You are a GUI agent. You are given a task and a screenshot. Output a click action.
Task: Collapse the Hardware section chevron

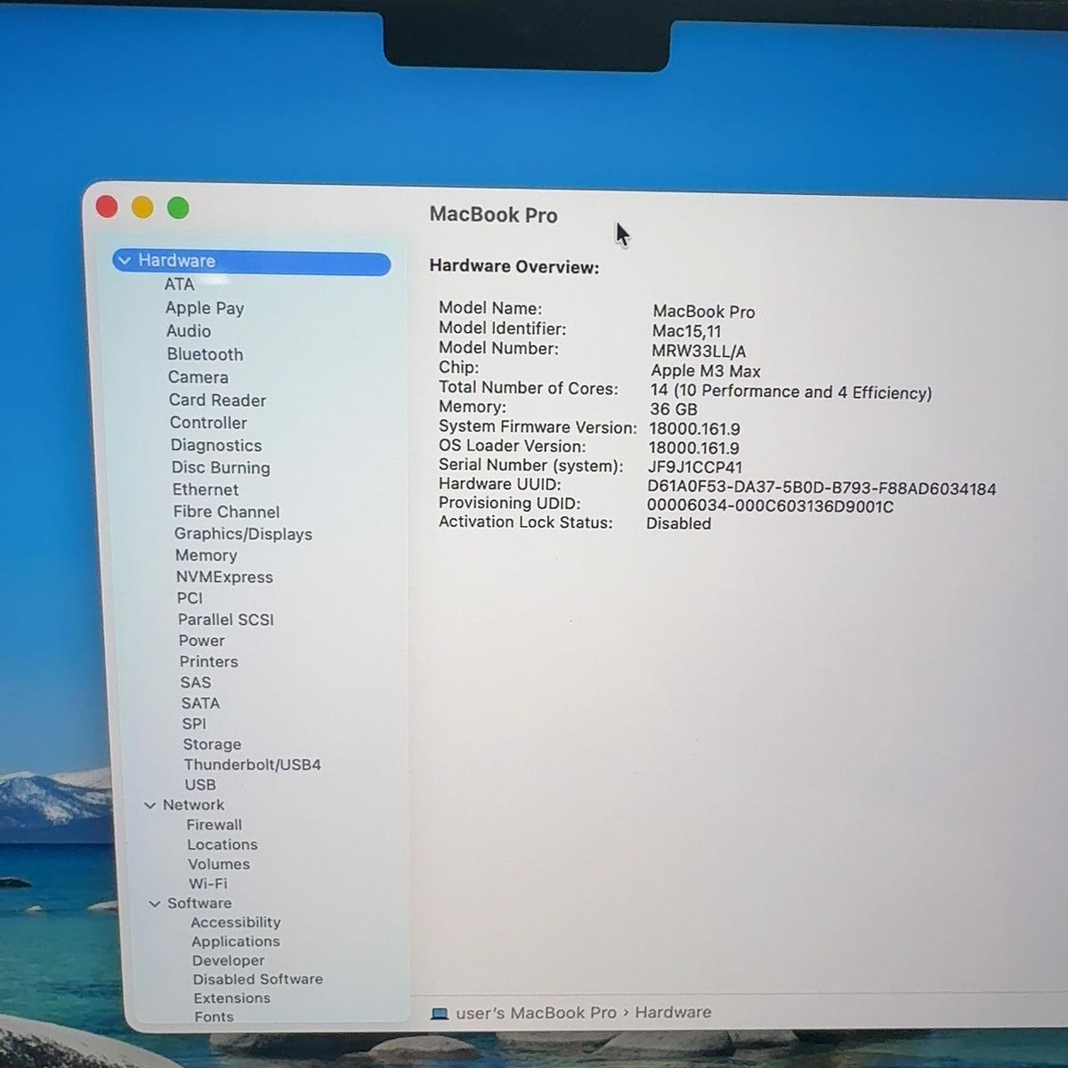pyautogui.click(x=125, y=261)
